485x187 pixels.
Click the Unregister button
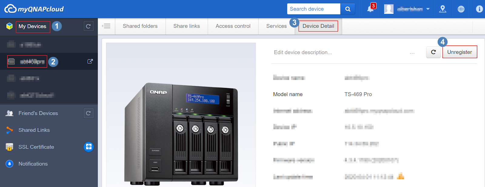click(x=460, y=52)
